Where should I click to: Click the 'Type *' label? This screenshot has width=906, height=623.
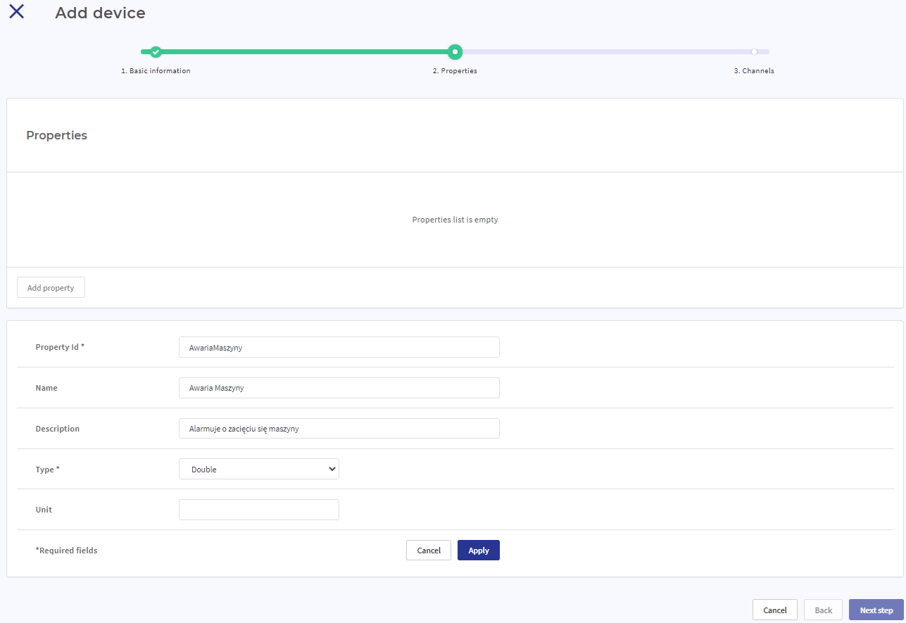pyautogui.click(x=48, y=470)
